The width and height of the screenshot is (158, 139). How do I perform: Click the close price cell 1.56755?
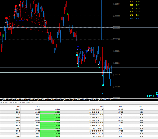(113, 109)
